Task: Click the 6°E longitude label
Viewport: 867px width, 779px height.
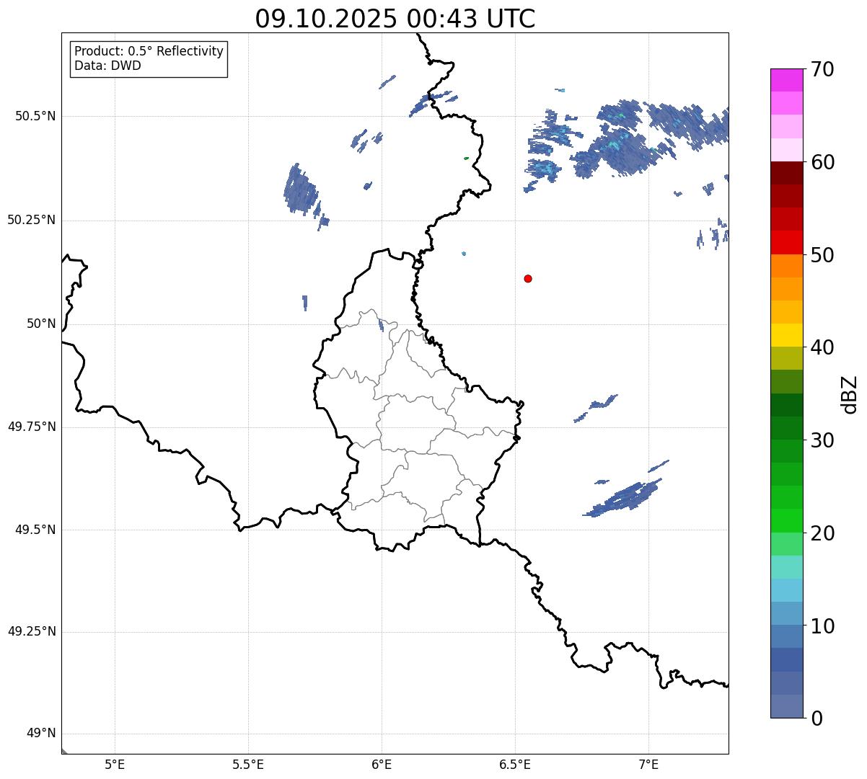Action: coord(382,764)
